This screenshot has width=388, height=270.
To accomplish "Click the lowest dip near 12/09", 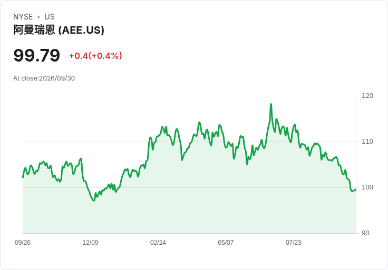I will point(93,200).
